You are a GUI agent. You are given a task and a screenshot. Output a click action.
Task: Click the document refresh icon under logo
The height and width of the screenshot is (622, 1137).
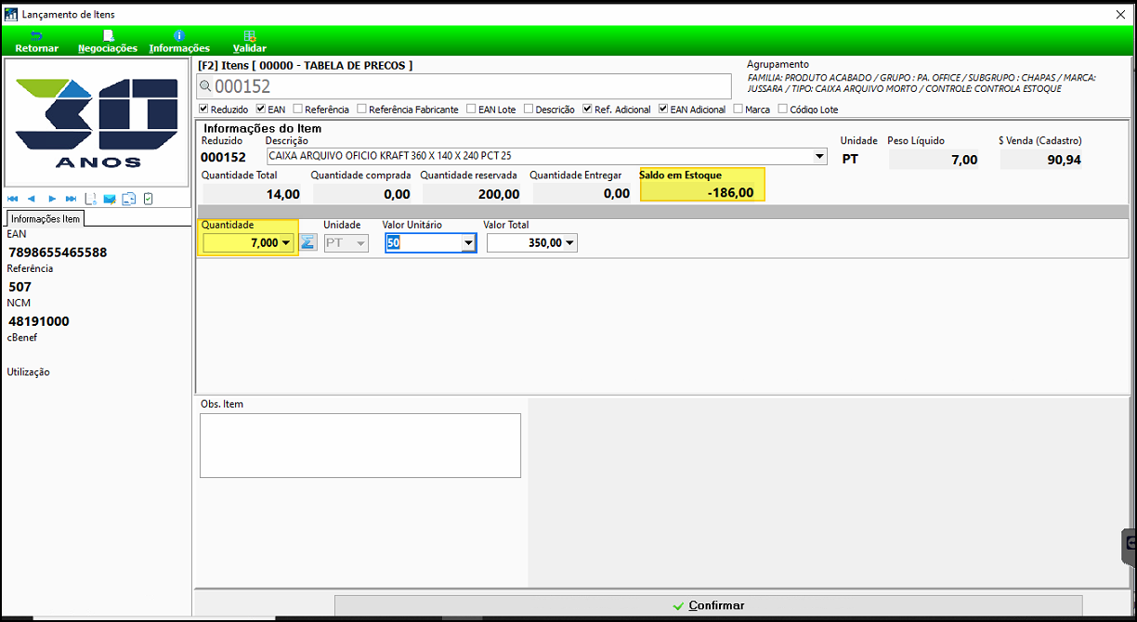[91, 199]
